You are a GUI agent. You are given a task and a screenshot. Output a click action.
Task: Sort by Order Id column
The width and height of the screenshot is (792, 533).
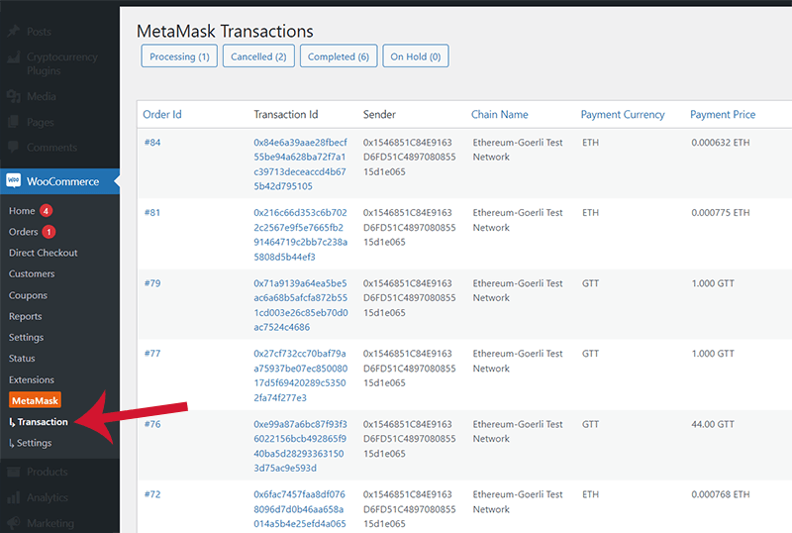[162, 114]
